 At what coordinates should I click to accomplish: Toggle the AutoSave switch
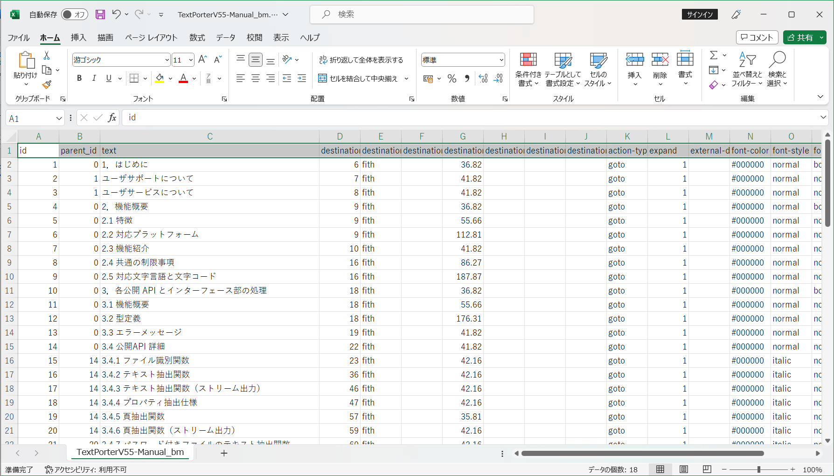pyautogui.click(x=74, y=14)
